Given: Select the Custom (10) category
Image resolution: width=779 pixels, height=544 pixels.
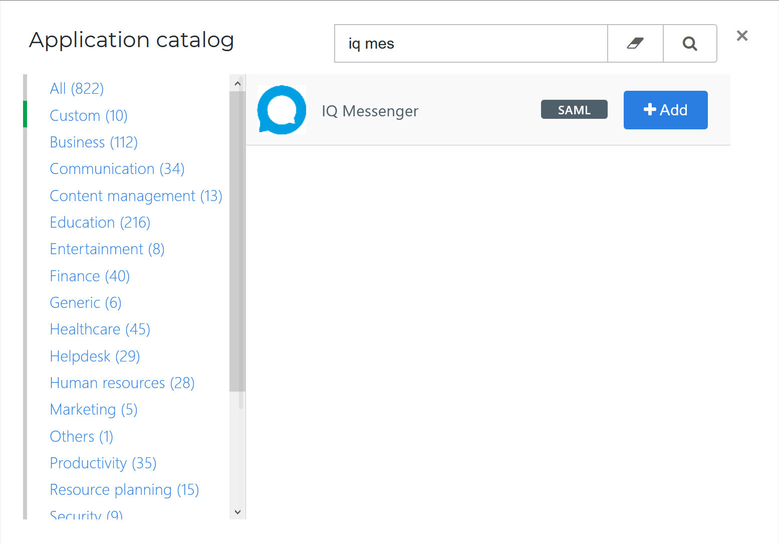Looking at the screenshot, I should coord(89,116).
